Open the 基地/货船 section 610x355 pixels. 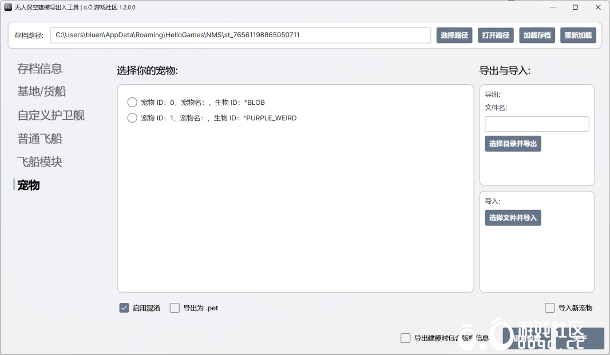coord(39,92)
